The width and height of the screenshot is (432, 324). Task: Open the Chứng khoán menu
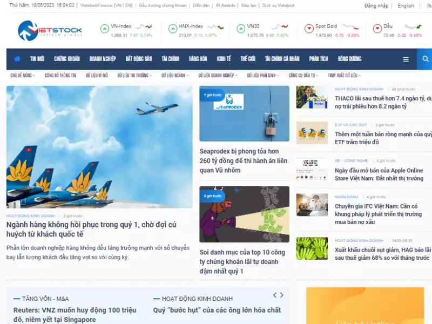[x=67, y=59]
